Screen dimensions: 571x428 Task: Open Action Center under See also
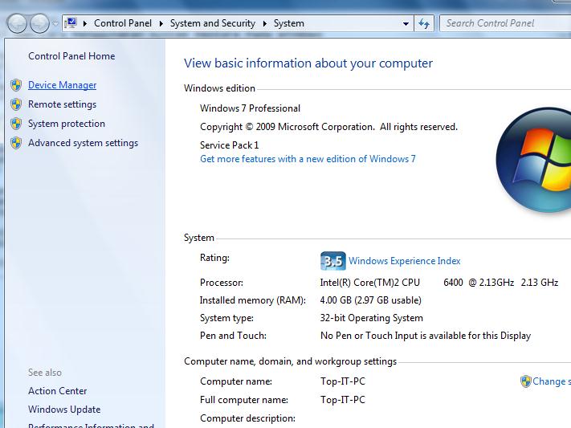pyautogui.click(x=58, y=391)
